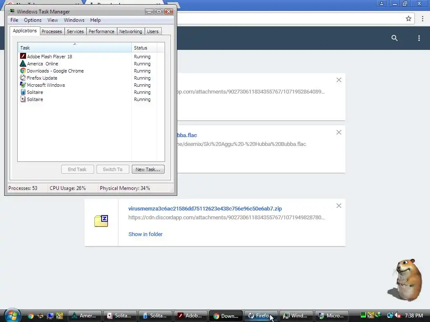The image size is (430, 322).
Task: Open the Windows menu in Task Manager
Action: coord(74,20)
